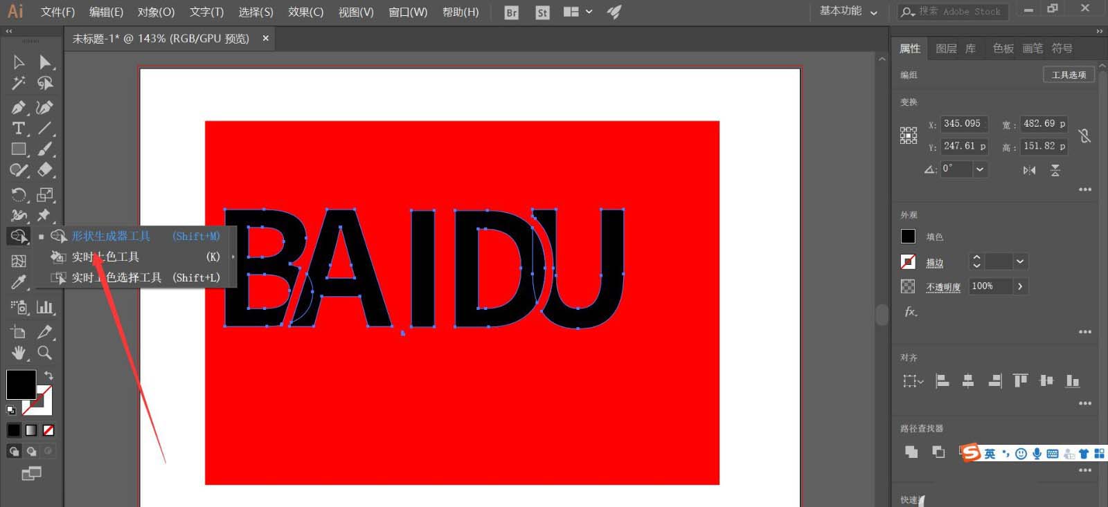Screen dimensions: 1108x507
Task: Switch to the 色板 panel tab
Action: 1003,48
